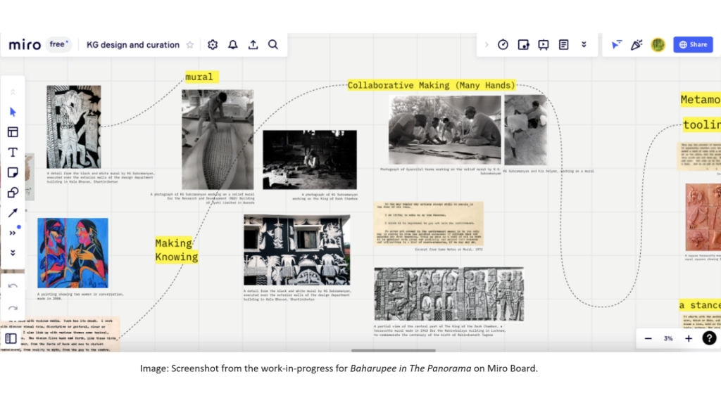Select the Text tool

13,153
